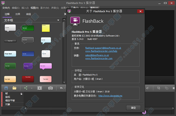Close the About FlashBack dialog
The image size is (176, 116).
tap(140, 11)
